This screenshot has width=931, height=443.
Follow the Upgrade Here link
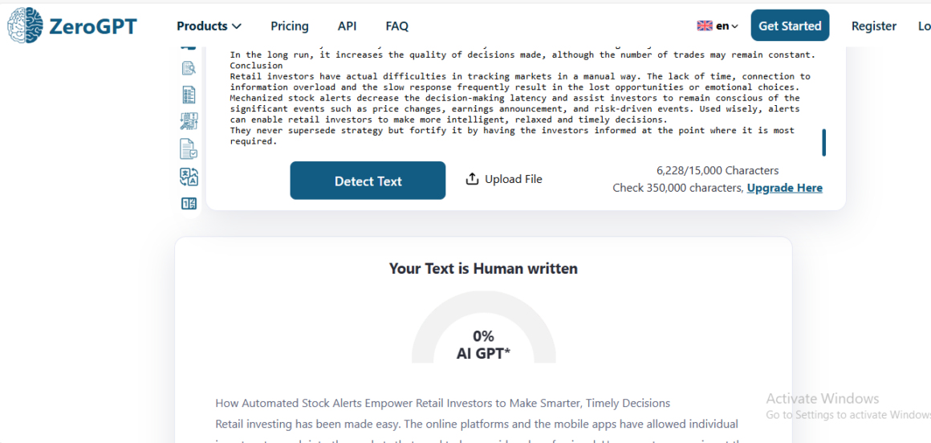784,188
